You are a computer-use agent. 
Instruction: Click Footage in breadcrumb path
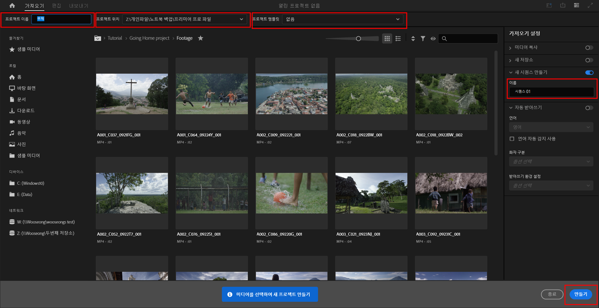coord(184,38)
